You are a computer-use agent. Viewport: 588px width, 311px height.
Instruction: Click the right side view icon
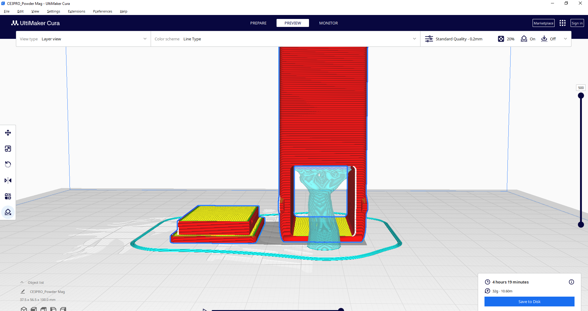63,309
